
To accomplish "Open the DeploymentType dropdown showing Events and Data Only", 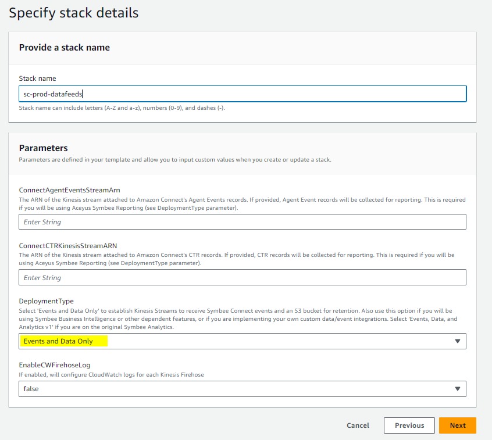I will tap(243, 341).
